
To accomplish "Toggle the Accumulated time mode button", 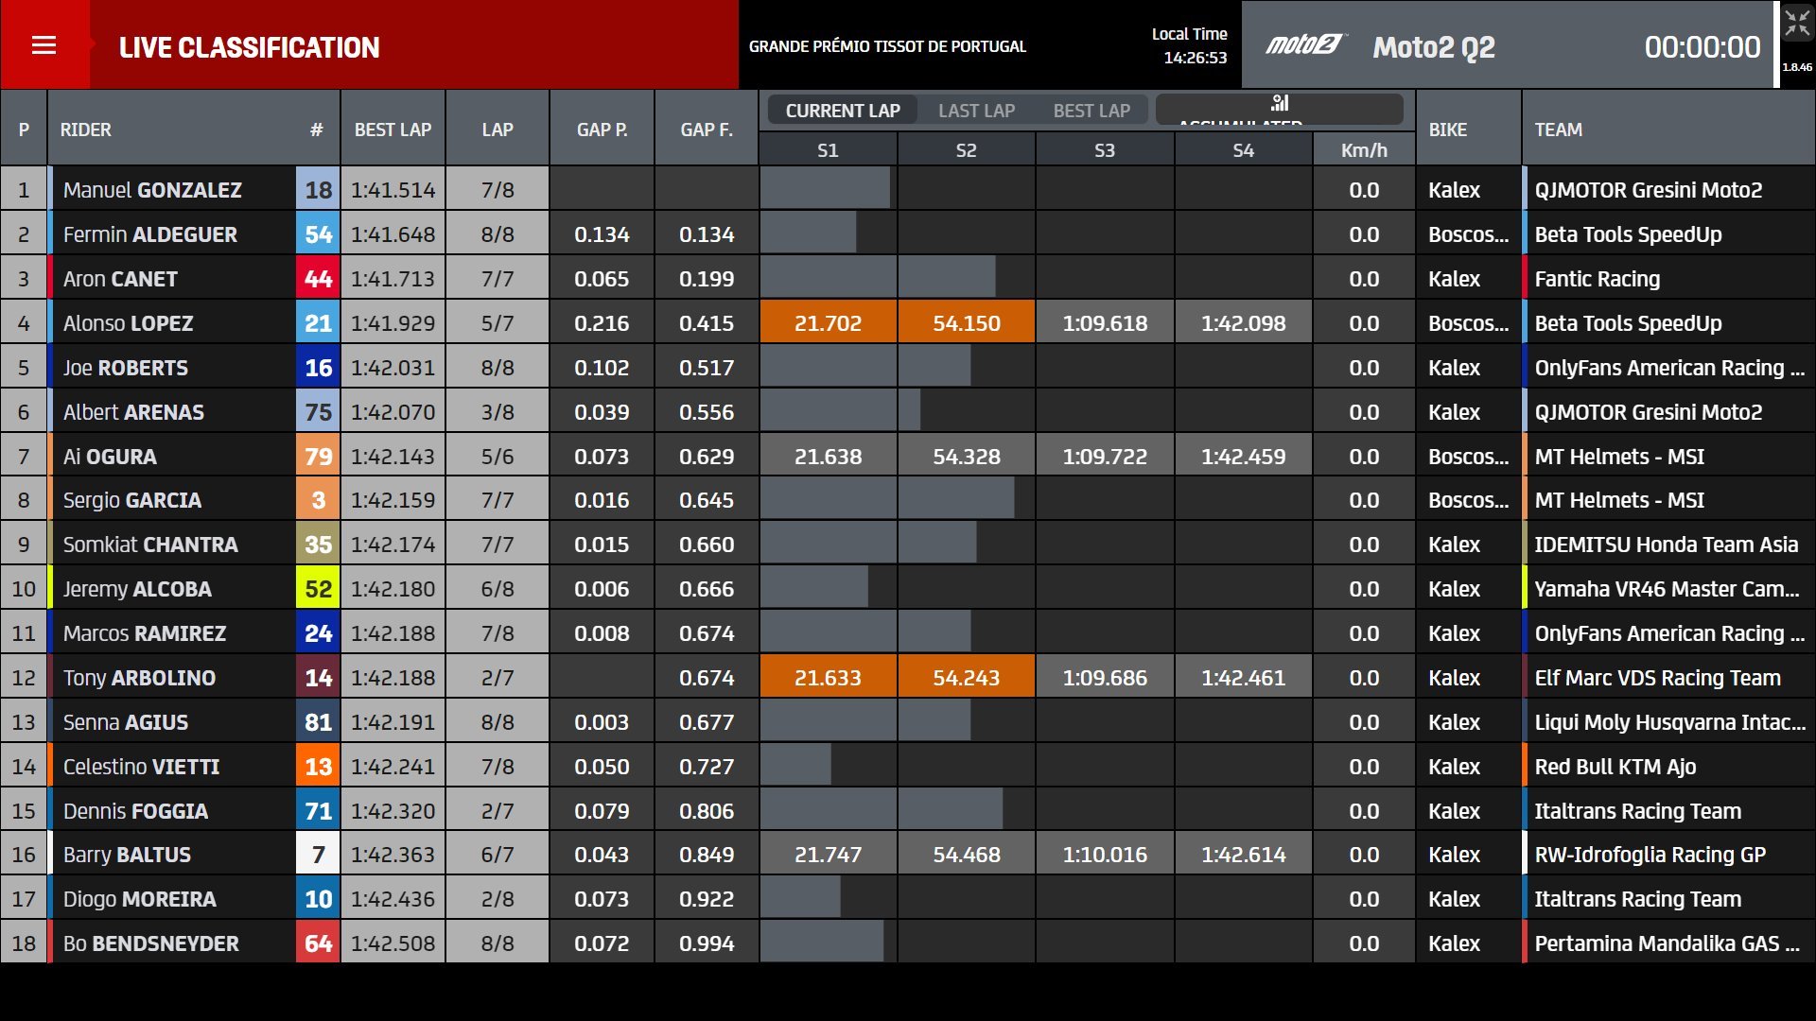I will [x=1279, y=110].
